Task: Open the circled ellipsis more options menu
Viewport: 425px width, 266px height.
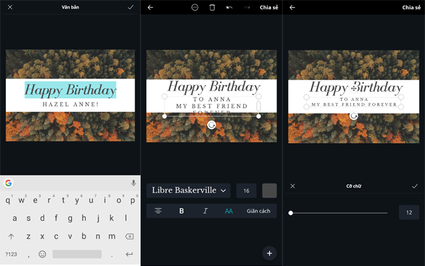Action: click(195, 7)
